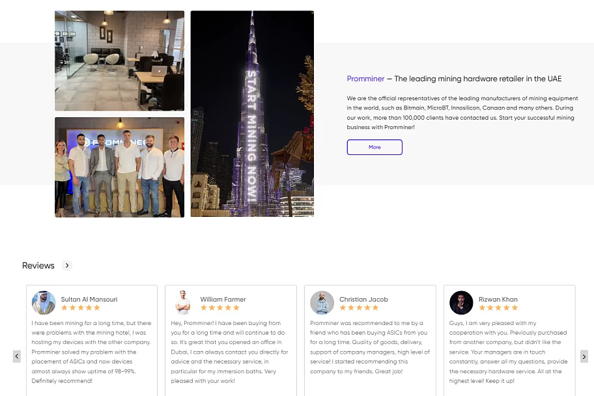Click review text starting 'Hey, Promminer!'
Viewport: 594px width, 396px height.
(229, 352)
